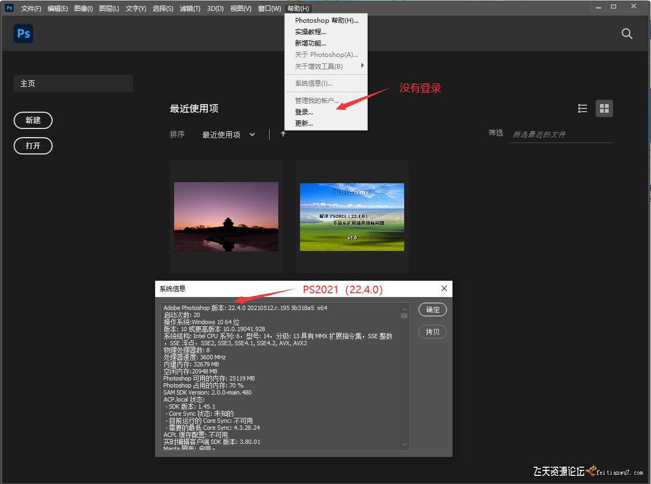Click the '处理器速度: 3600 MHz' line
Screen dimensions: 651x484
click(x=194, y=357)
